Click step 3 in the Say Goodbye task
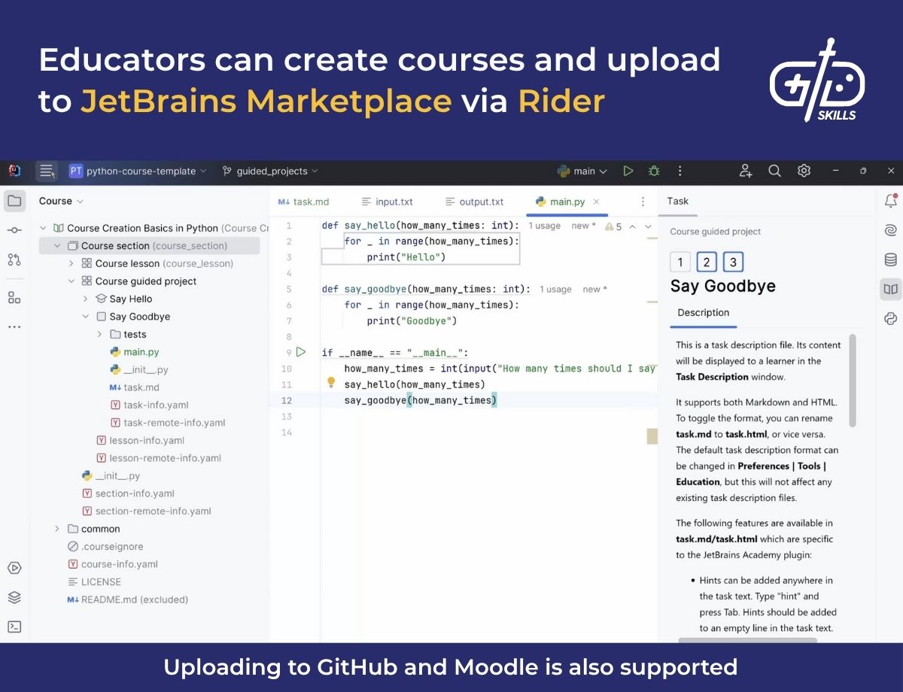 (731, 262)
